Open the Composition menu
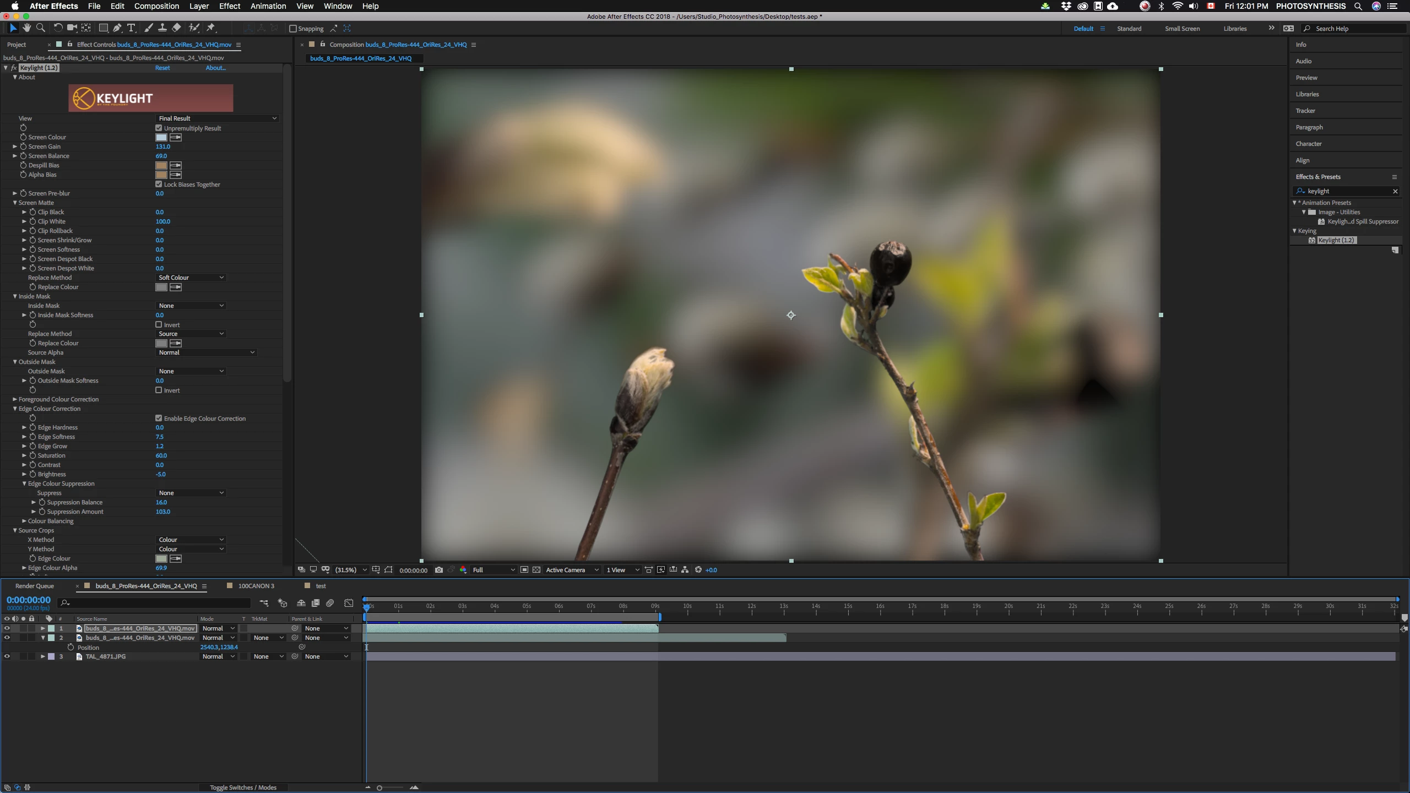 (156, 6)
